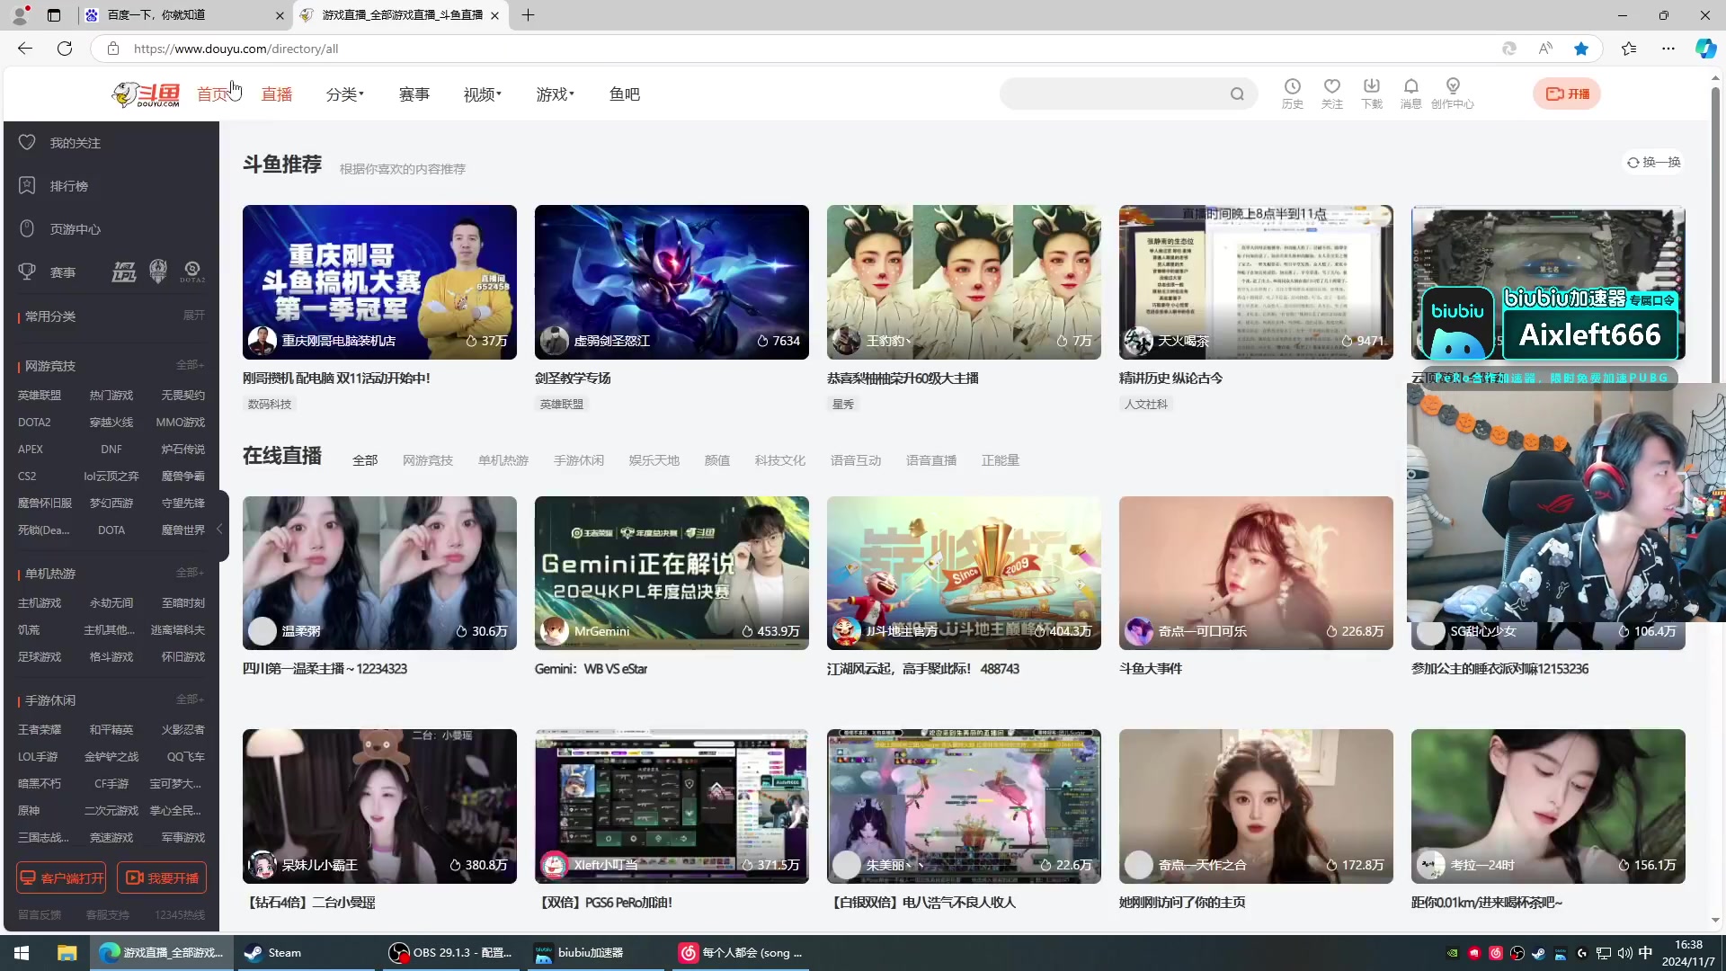Show all 网游竞技 categories via 全部+

[x=191, y=365]
